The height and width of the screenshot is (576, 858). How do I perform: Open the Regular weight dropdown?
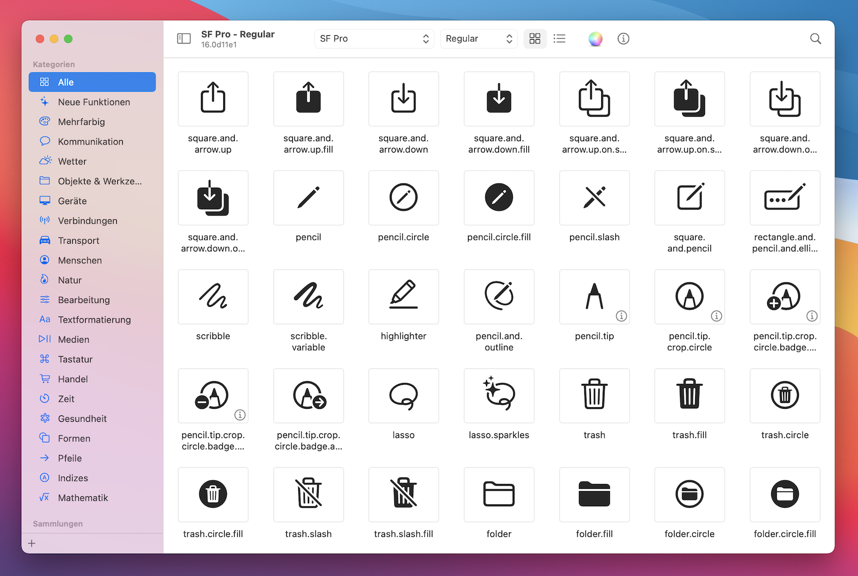[x=478, y=39]
